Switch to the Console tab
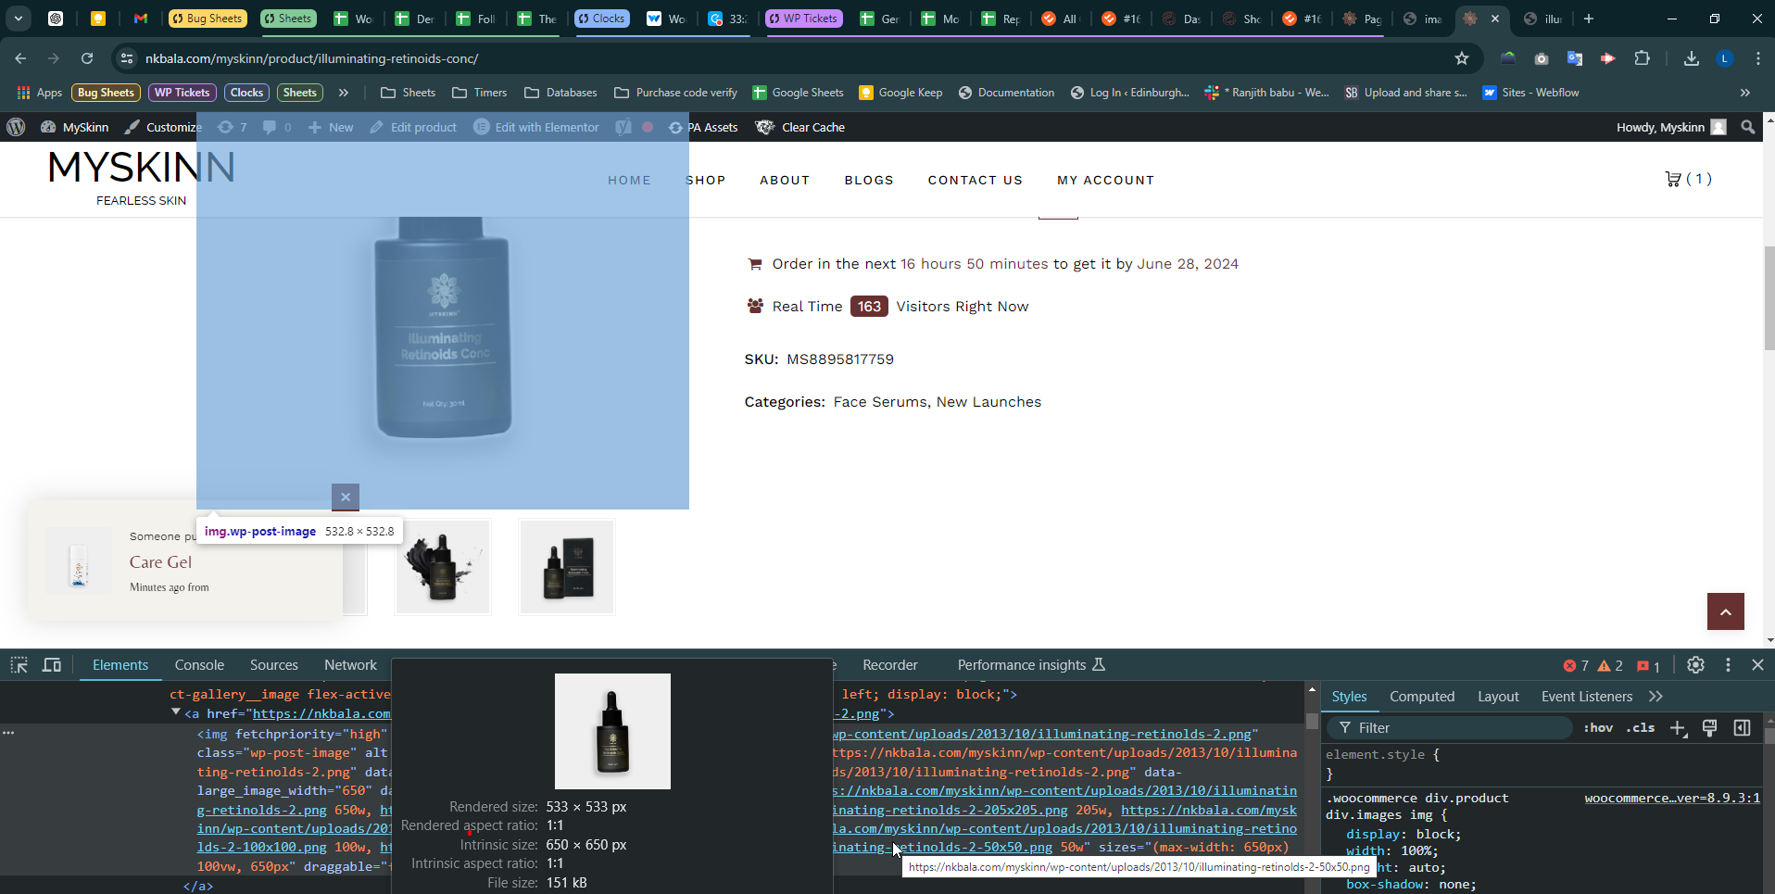Viewport: 1775px width, 894px height. pos(199,665)
